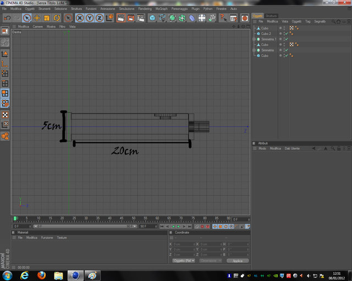Toggle position keyframe recording button
352x281 pixels.
coord(215,226)
